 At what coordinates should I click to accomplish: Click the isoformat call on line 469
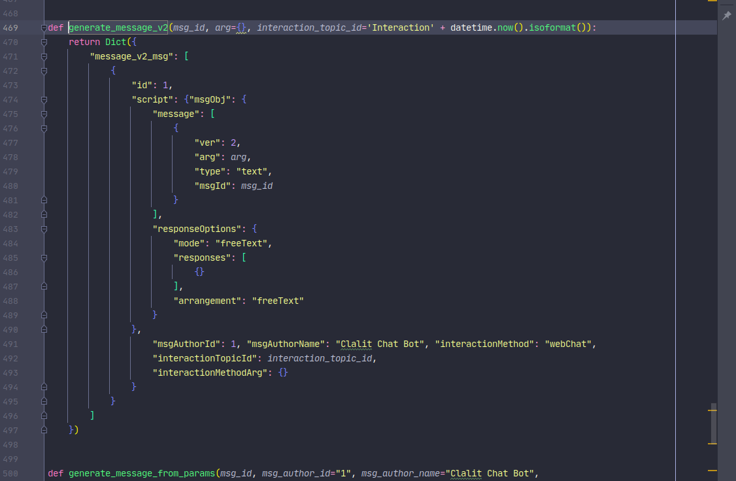552,27
